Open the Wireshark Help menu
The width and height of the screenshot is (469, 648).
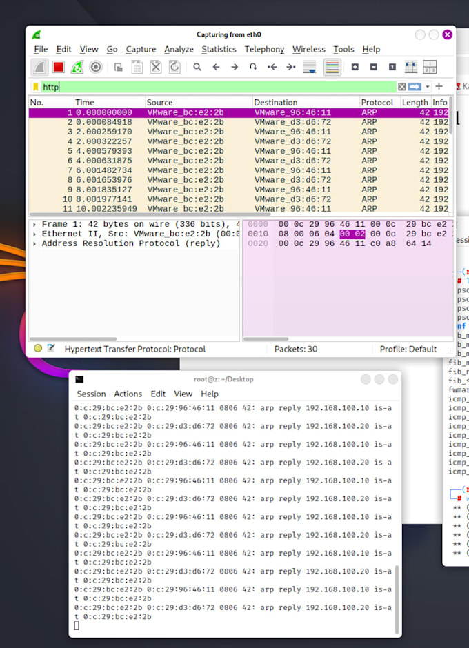[x=371, y=49]
